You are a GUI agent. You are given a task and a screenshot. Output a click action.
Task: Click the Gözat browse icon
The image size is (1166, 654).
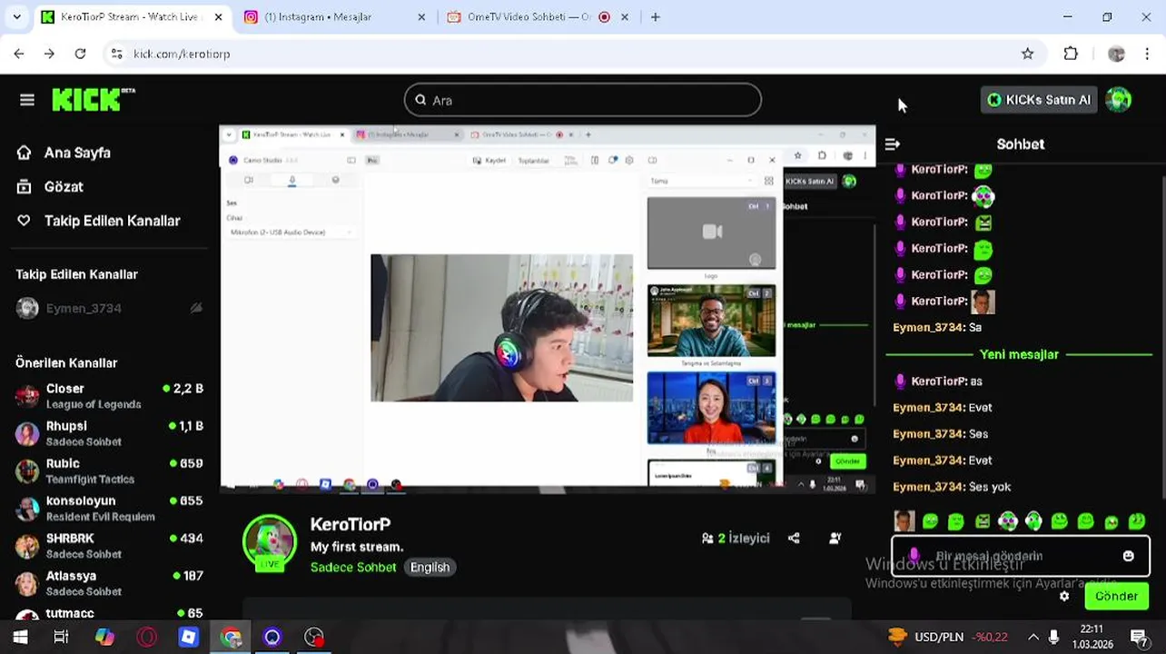(25, 186)
